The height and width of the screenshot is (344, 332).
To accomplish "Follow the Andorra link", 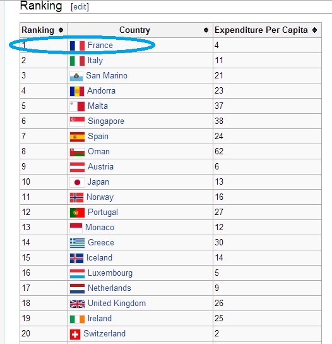I will point(101,90).
